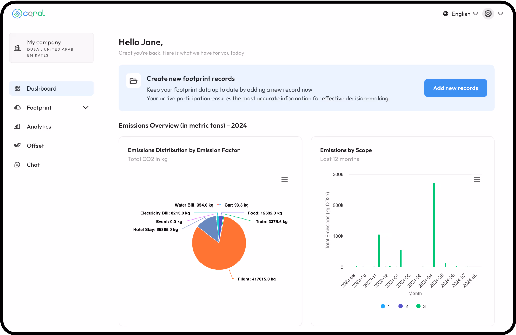Click the Food: 12632.0 kg label
Image resolution: width=516 pixels, height=335 pixels.
tap(265, 213)
